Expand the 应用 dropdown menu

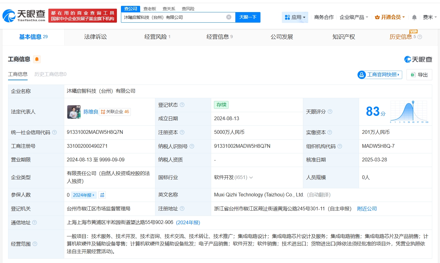tap(295, 17)
